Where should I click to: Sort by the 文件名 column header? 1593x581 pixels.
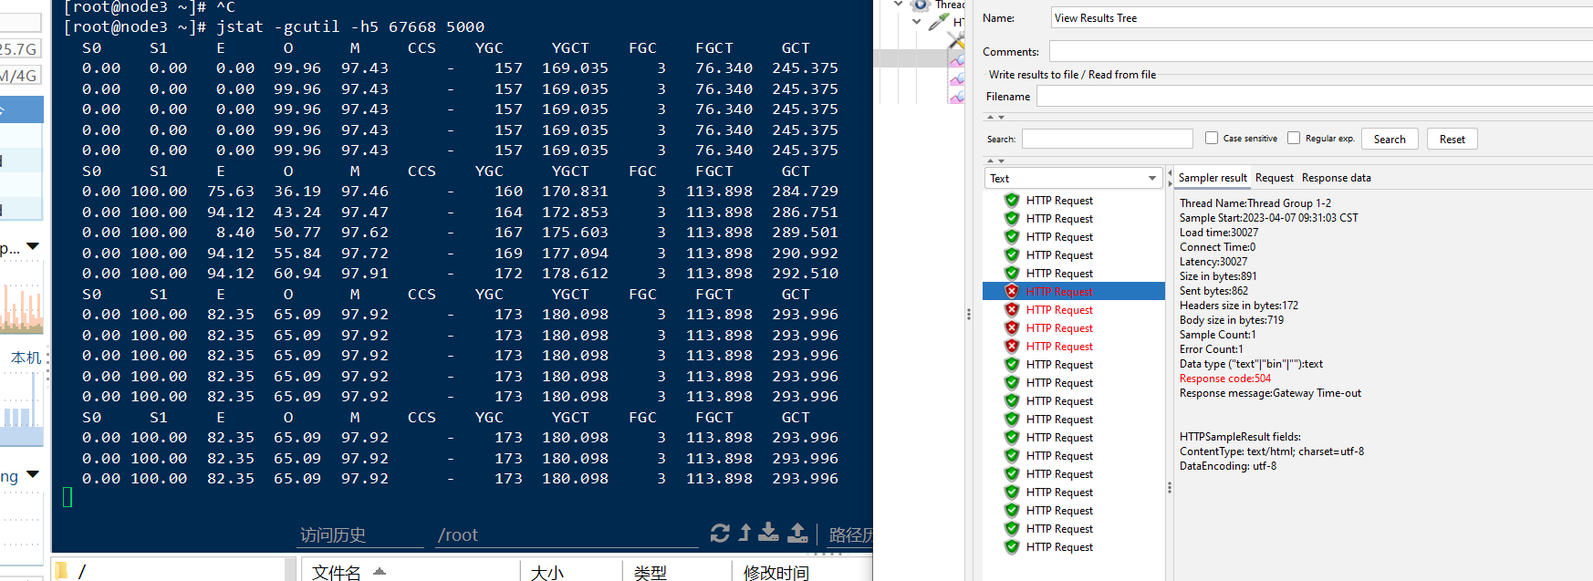337,573
